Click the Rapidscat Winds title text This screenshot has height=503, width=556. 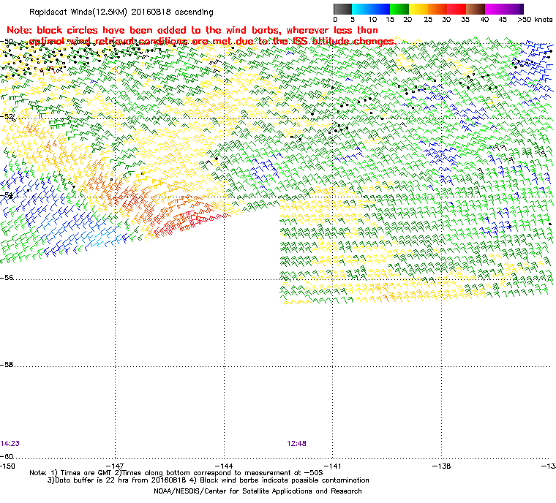pyautogui.click(x=121, y=12)
